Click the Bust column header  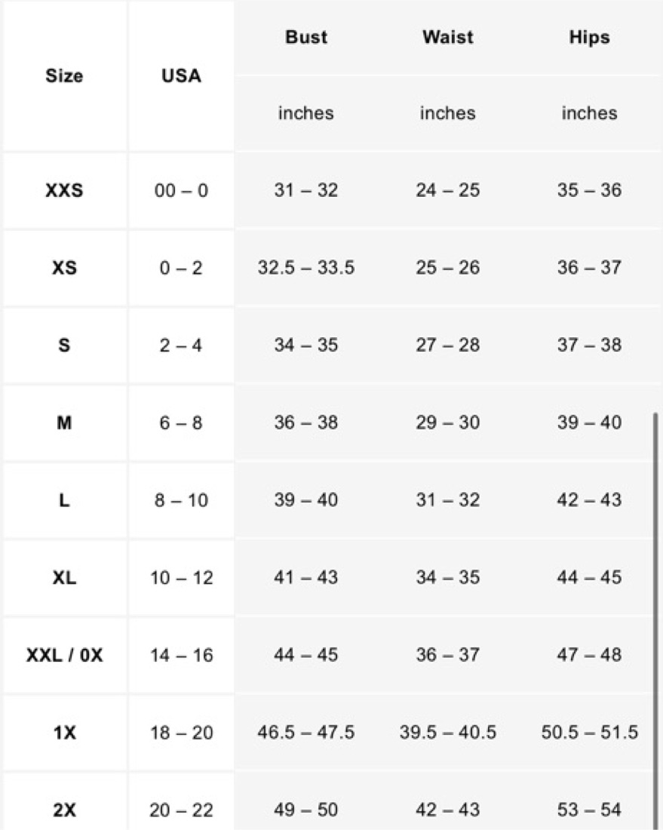(x=305, y=37)
